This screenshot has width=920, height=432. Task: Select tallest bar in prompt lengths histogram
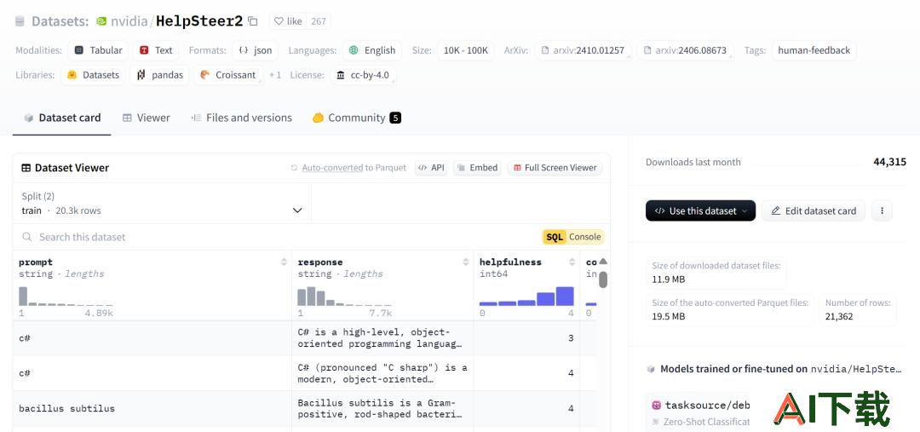[x=23, y=297]
